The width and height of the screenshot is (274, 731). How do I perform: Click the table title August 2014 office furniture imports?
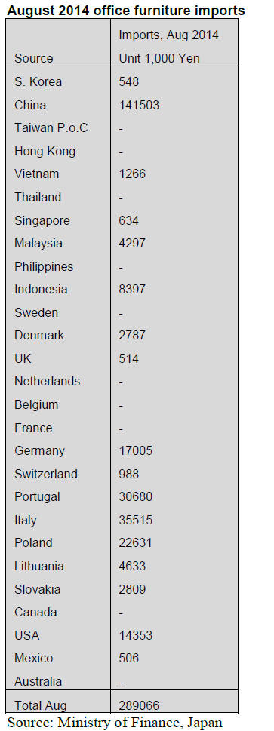click(x=126, y=11)
